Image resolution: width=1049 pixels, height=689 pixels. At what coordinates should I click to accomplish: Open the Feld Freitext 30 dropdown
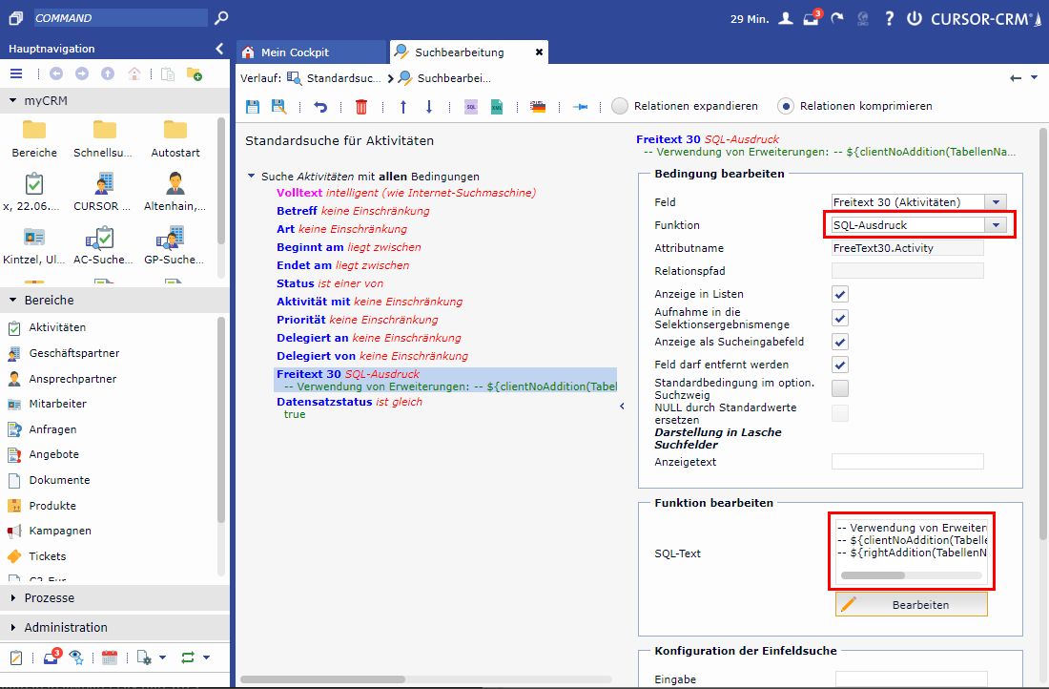tap(995, 201)
